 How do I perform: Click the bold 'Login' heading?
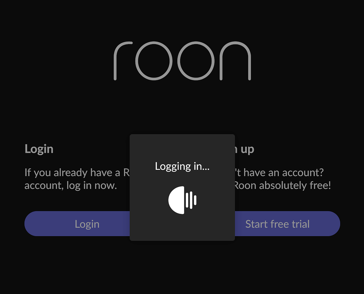click(39, 149)
